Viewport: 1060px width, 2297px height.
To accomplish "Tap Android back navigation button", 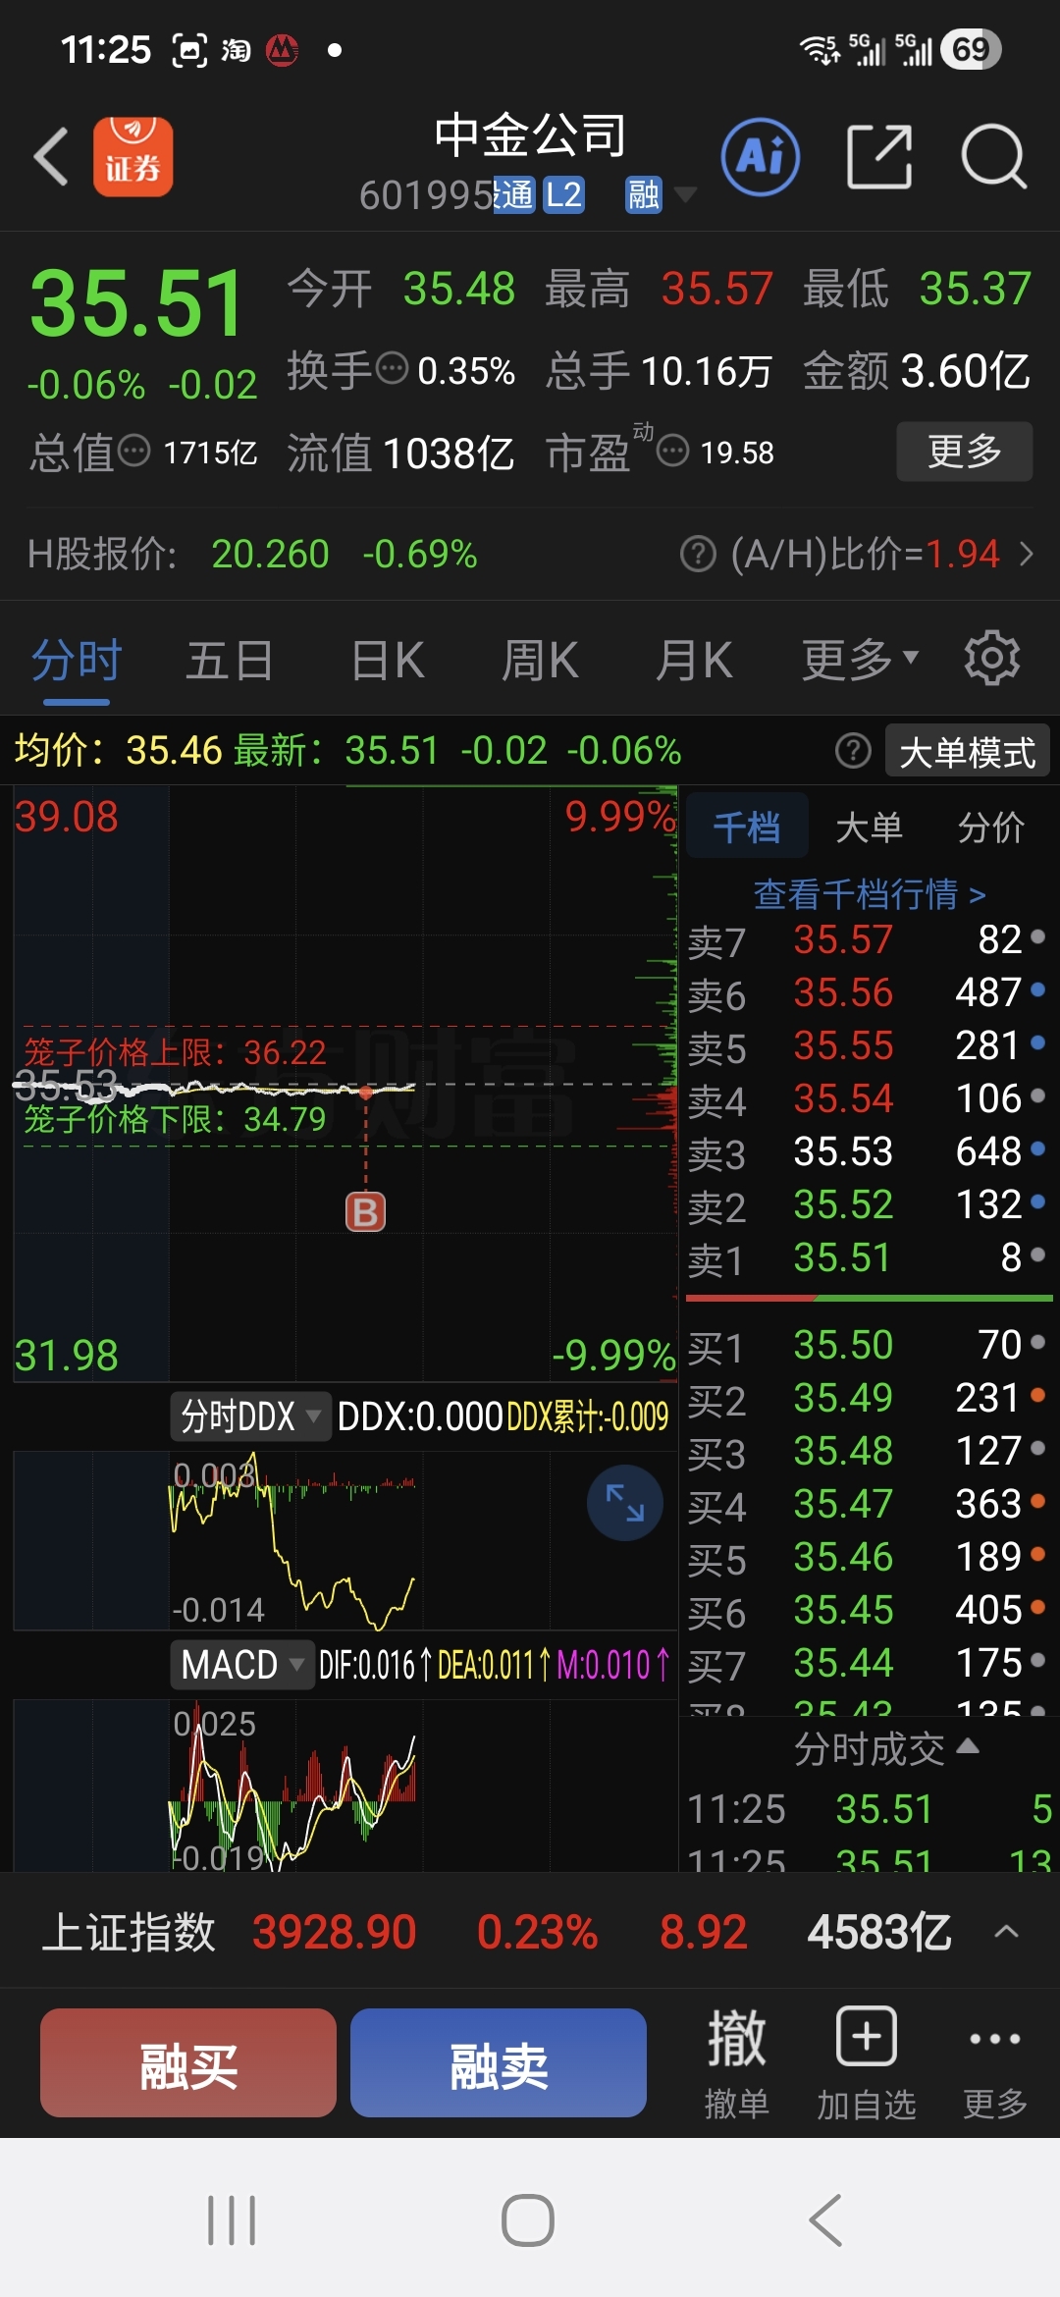I will [825, 2220].
